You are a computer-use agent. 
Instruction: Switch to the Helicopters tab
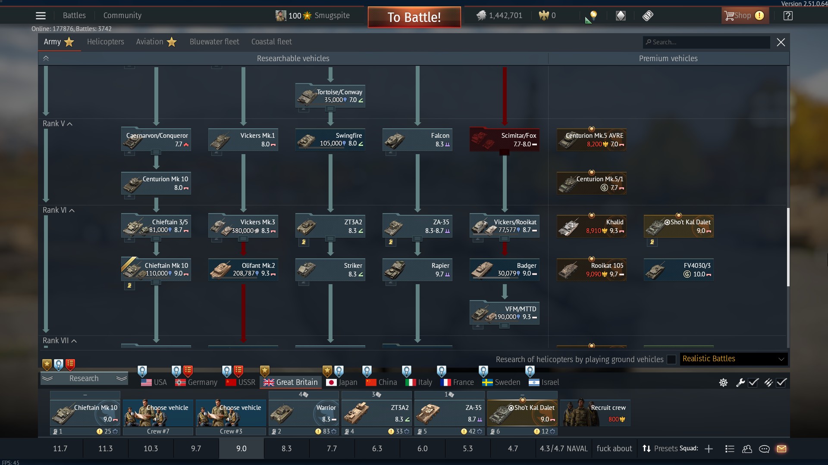(x=105, y=42)
